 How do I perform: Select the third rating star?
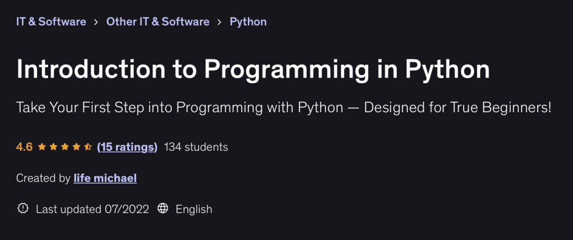click(65, 147)
